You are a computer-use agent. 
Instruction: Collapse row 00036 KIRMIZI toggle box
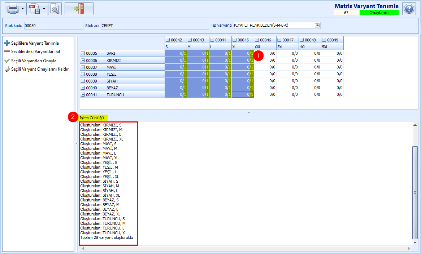point(83,61)
